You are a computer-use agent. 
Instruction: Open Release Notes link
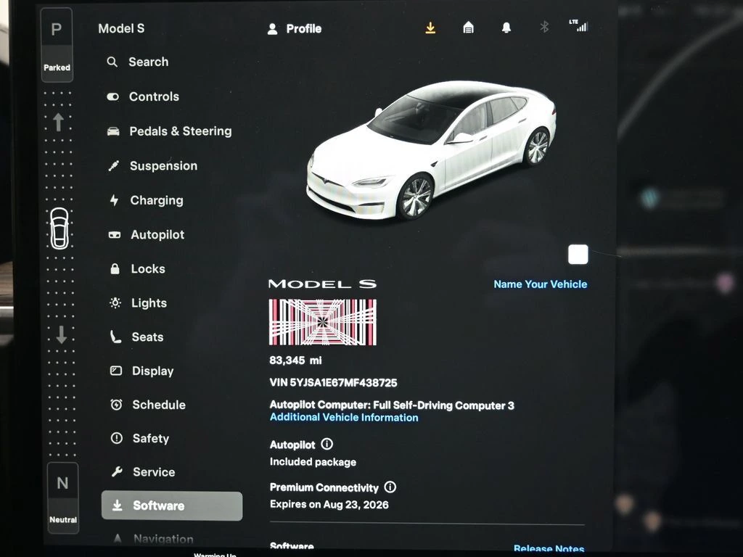click(549, 549)
